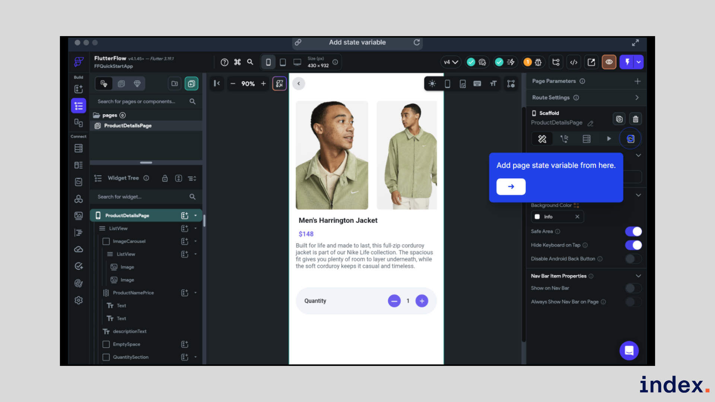This screenshot has height=402, width=715.
Task: Toggle the Safe Area switch
Action: click(633, 232)
